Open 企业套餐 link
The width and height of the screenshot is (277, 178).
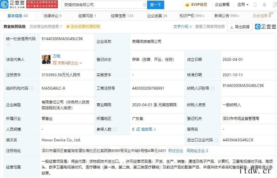pyautogui.click(x=222, y=5)
